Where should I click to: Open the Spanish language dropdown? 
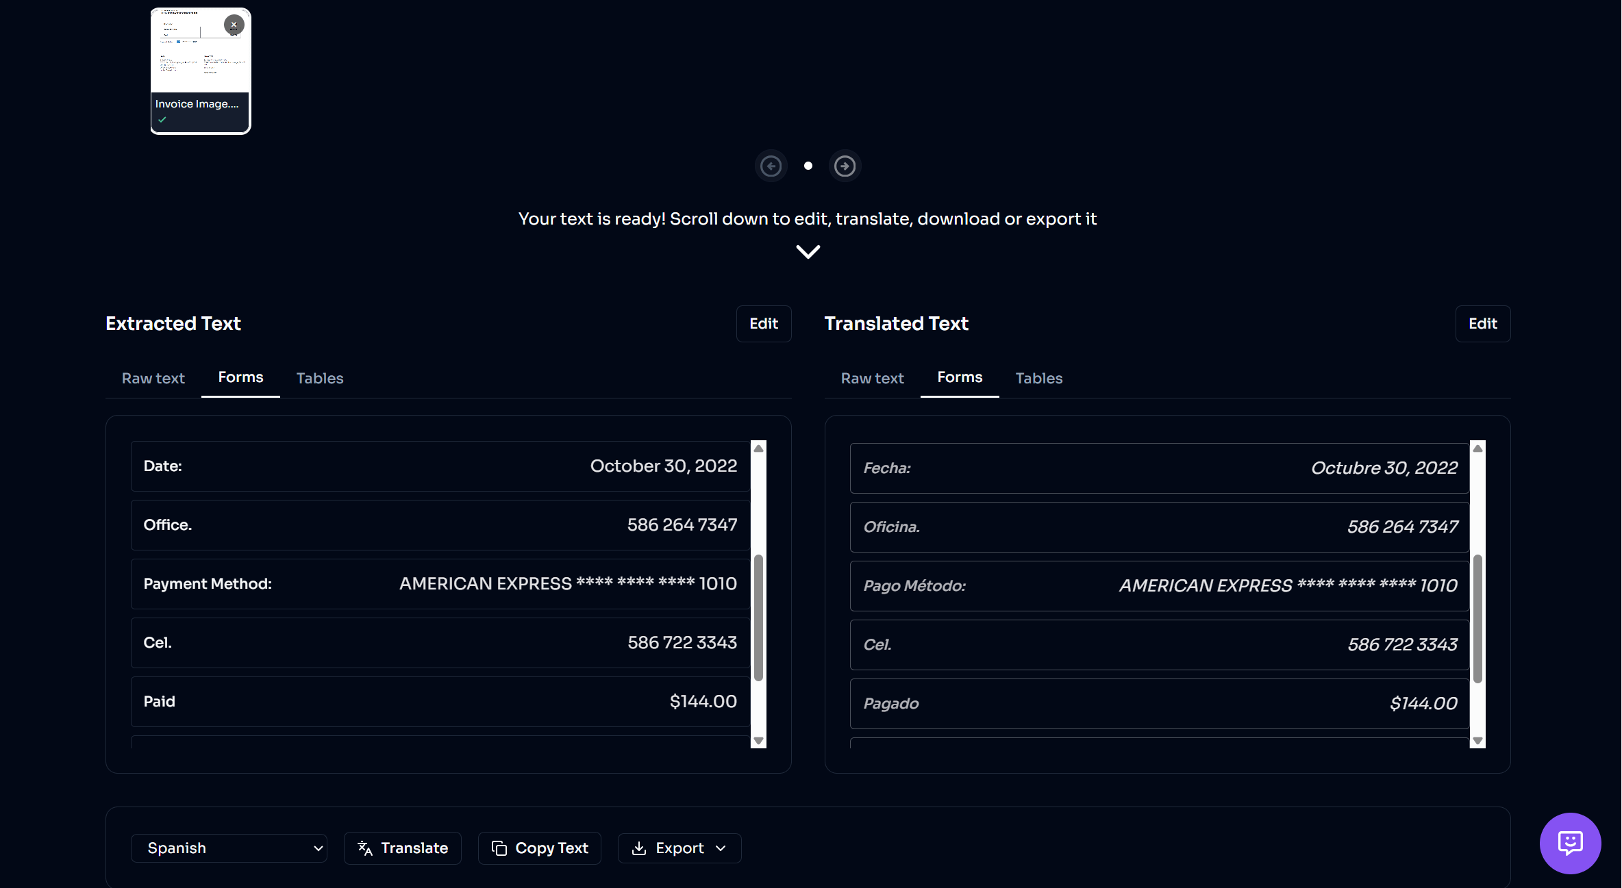tap(229, 848)
